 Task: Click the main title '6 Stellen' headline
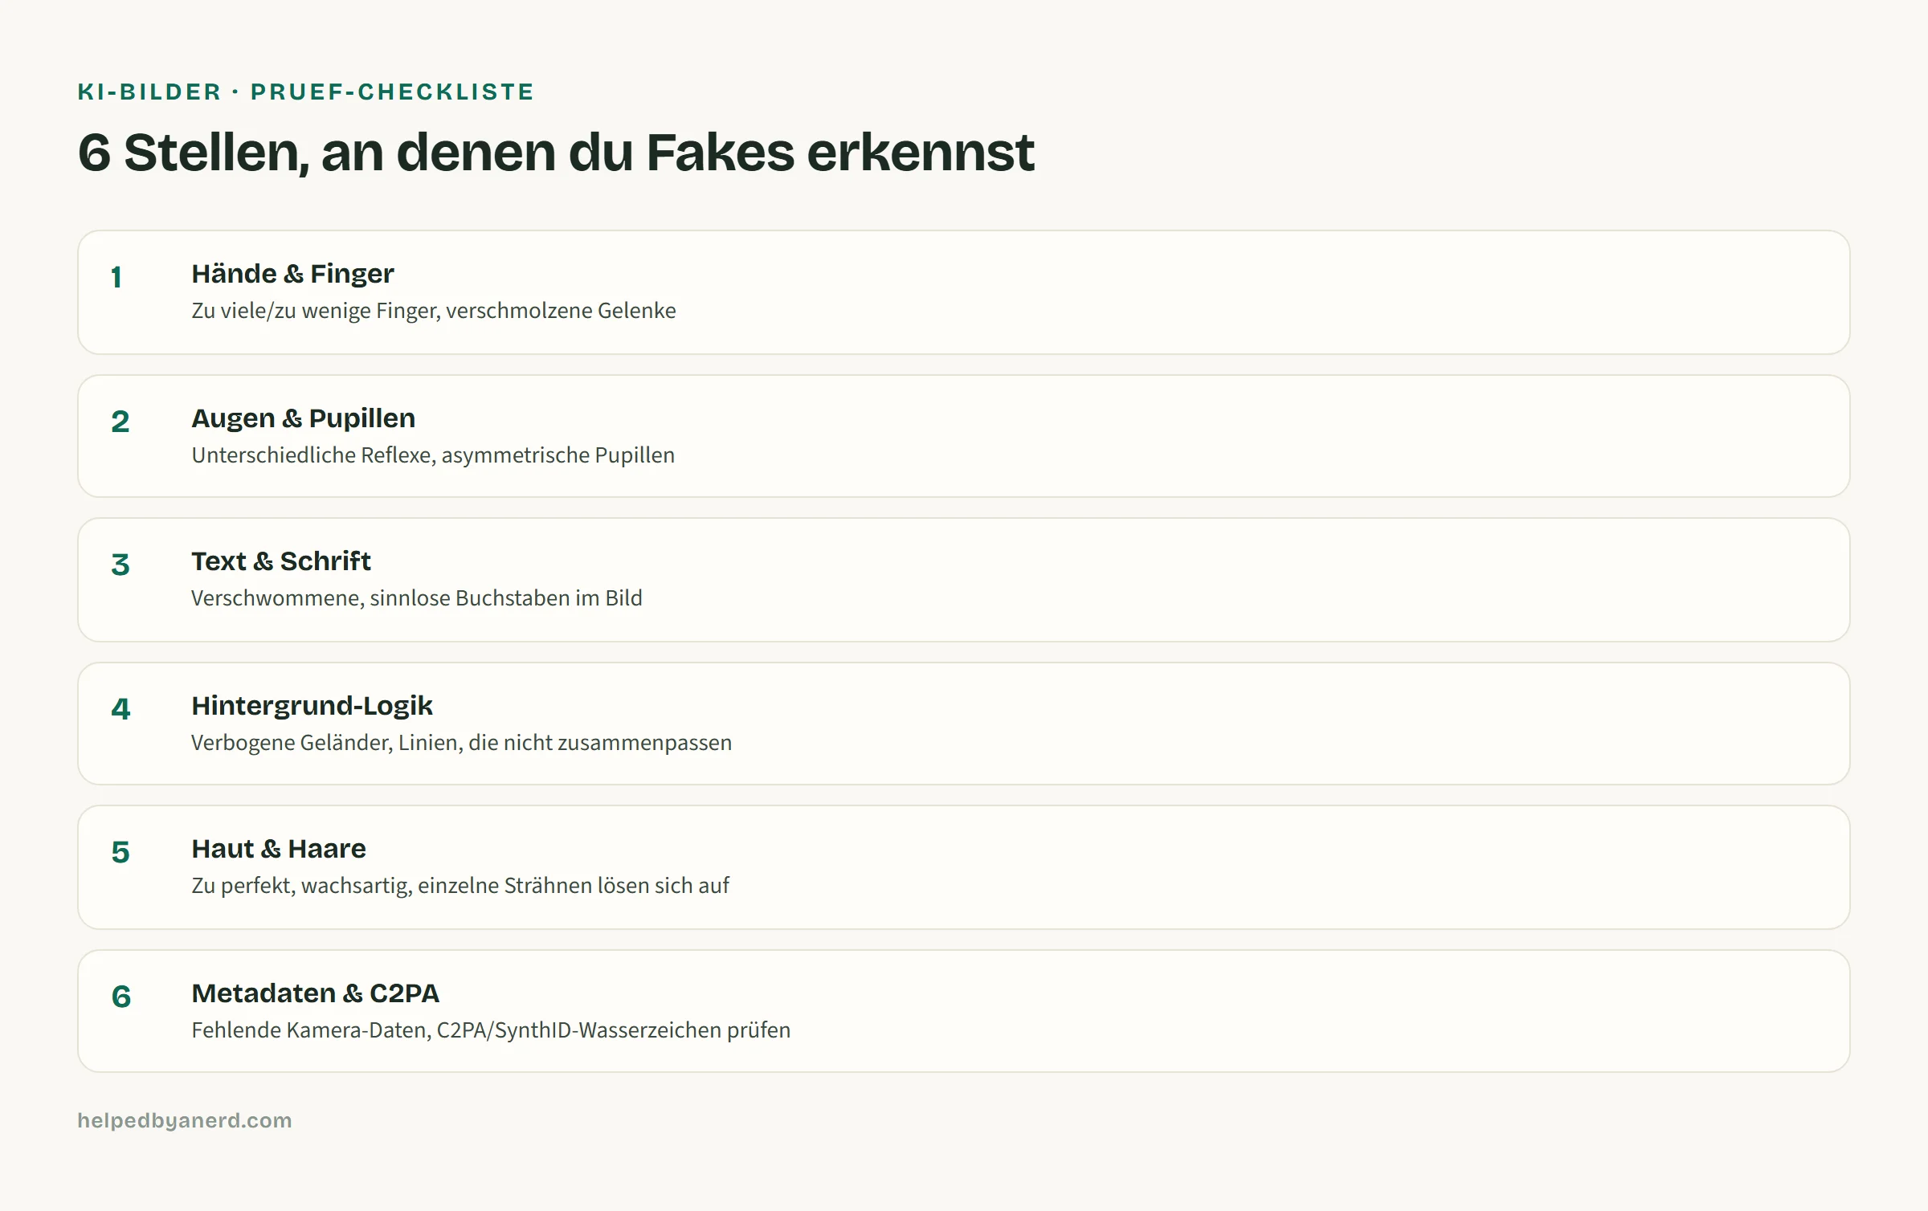[x=556, y=153]
